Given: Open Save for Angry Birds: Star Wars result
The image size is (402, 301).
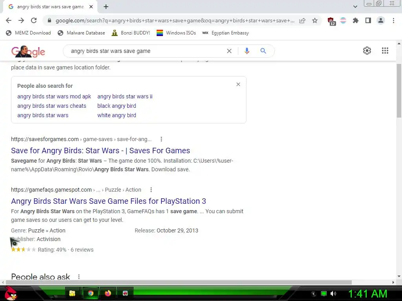Looking at the screenshot, I should click(100, 150).
